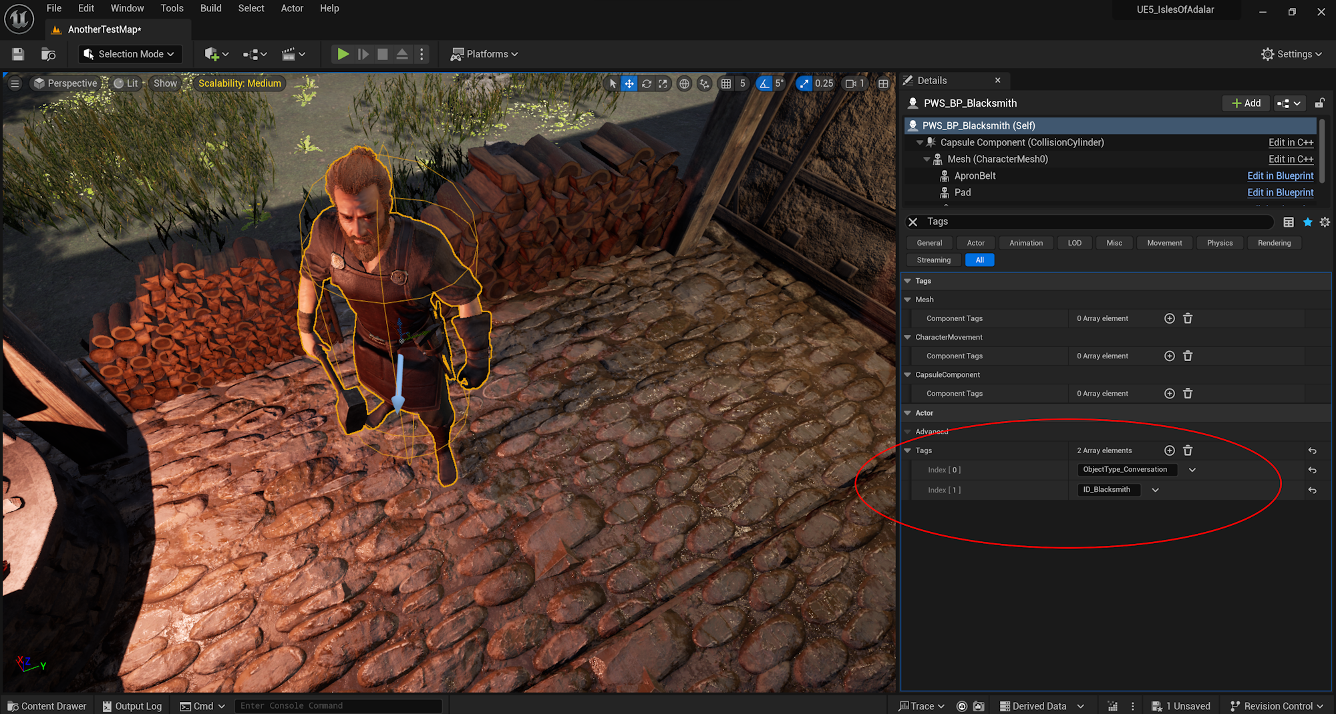The width and height of the screenshot is (1336, 714).
Task: Open the Details panel settings gear
Action: pyautogui.click(x=1325, y=222)
